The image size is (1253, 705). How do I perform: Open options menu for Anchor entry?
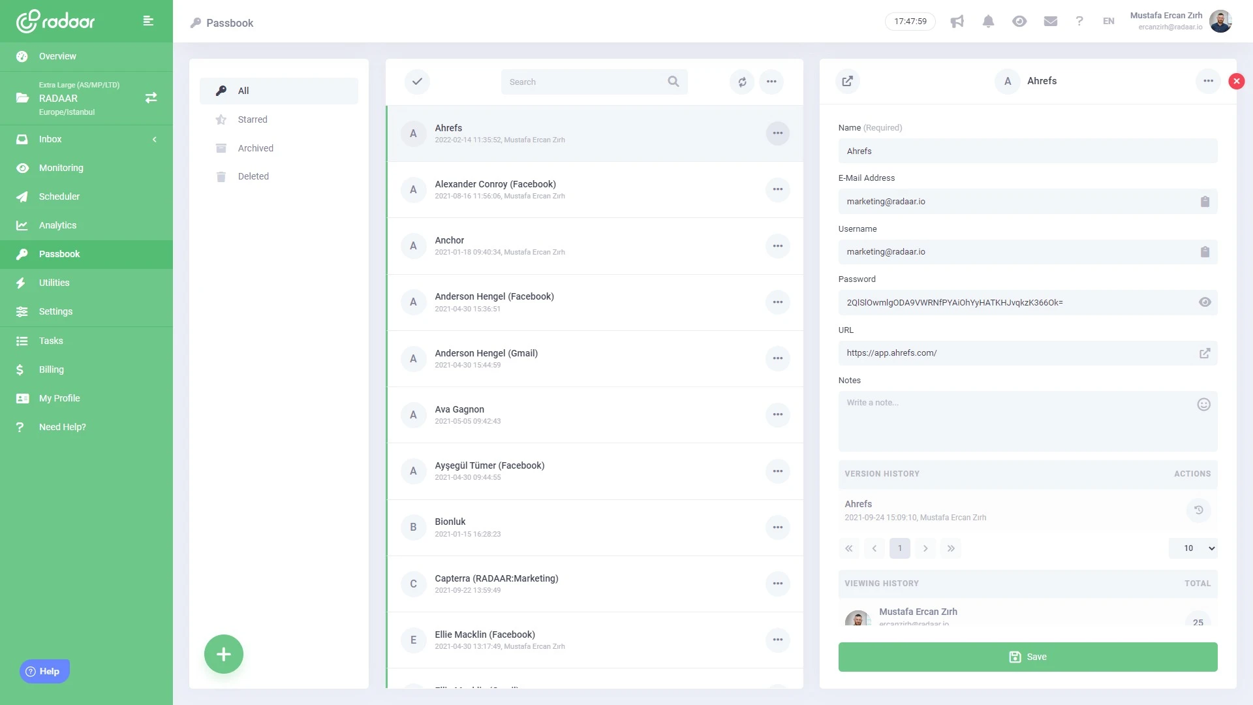coord(777,246)
